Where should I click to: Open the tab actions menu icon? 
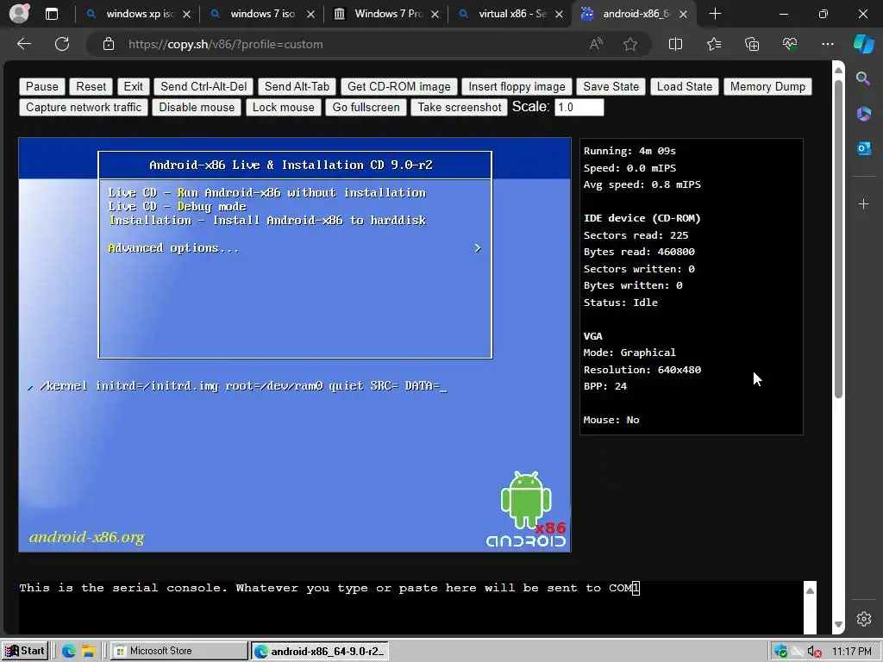(x=52, y=14)
